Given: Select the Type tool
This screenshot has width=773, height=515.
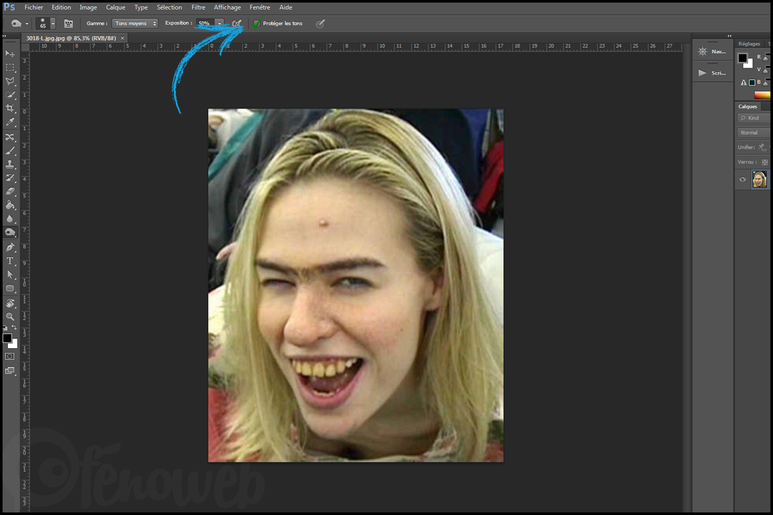Looking at the screenshot, I should pos(10,261).
